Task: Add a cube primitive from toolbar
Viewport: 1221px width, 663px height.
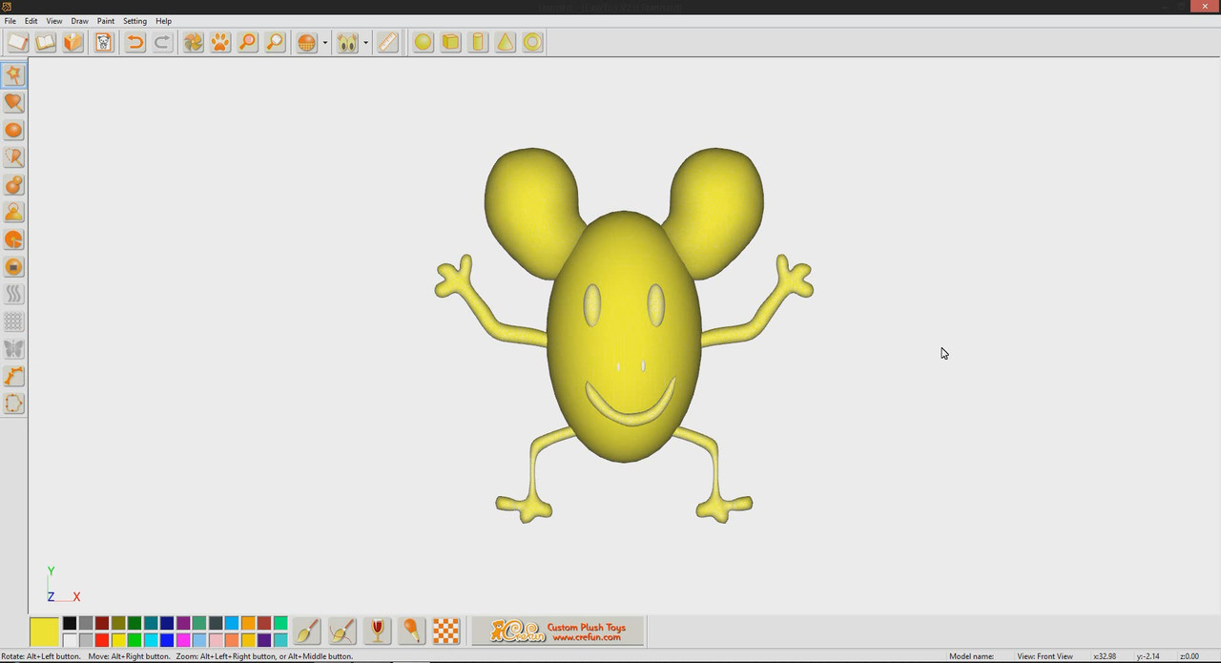Action: (450, 42)
